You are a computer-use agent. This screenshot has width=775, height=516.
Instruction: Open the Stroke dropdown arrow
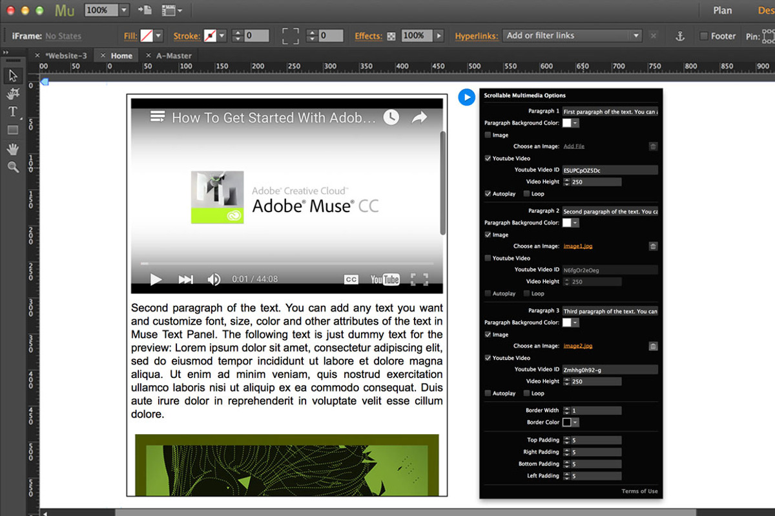222,36
